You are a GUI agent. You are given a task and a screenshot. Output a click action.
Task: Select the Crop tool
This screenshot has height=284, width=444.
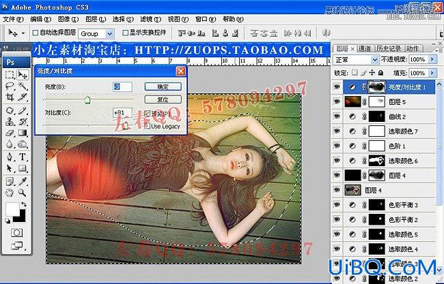coord(10,97)
